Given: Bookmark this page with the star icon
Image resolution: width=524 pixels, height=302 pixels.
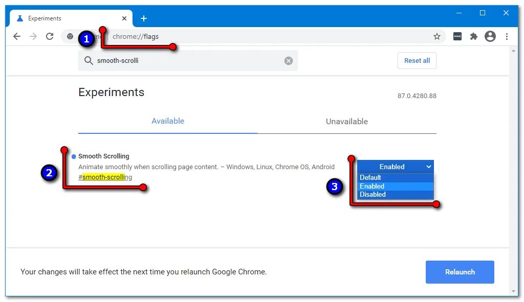Looking at the screenshot, I should click(x=437, y=36).
